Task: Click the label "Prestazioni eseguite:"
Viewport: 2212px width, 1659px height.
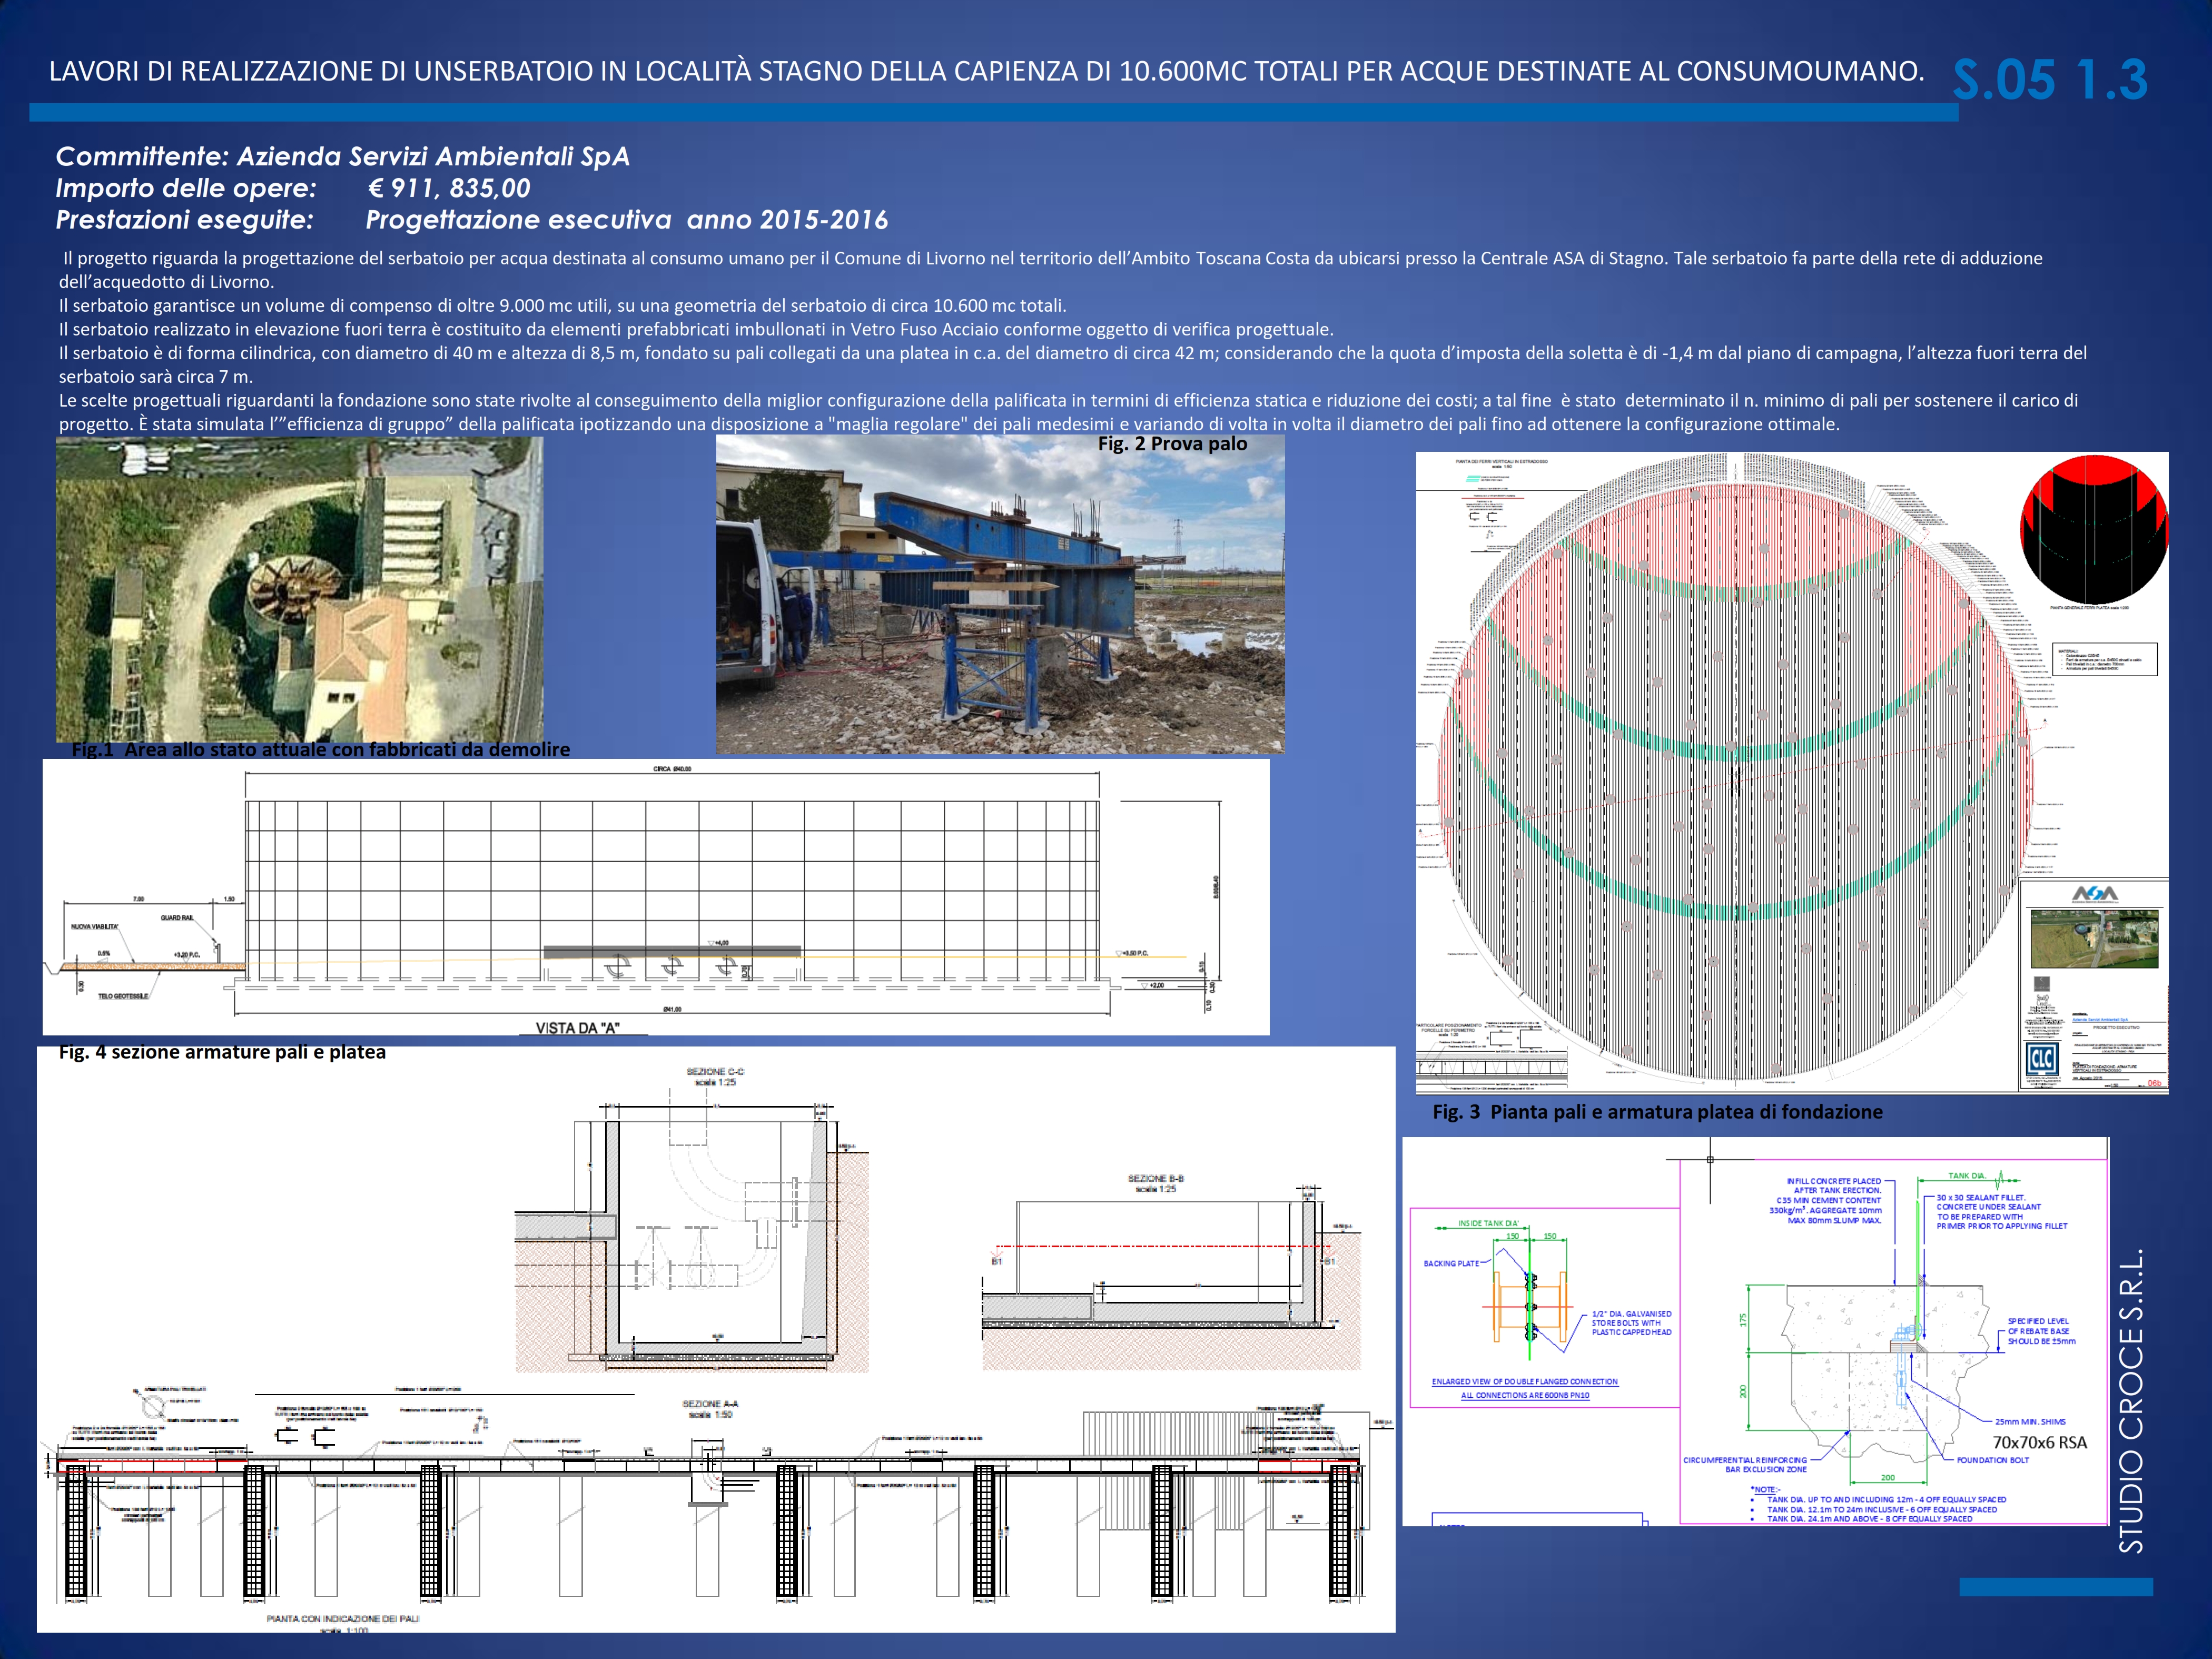Action: [x=184, y=220]
